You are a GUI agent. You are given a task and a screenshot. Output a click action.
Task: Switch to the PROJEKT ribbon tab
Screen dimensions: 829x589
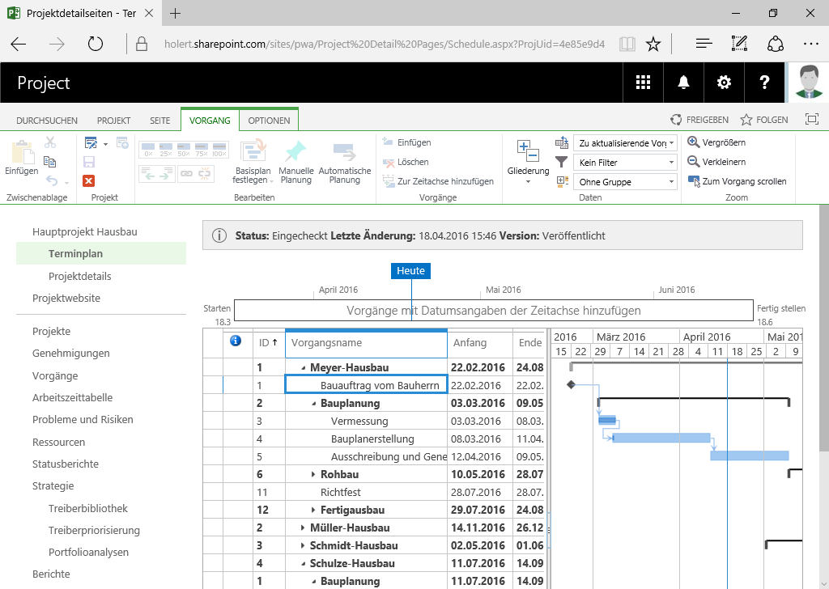tap(113, 121)
